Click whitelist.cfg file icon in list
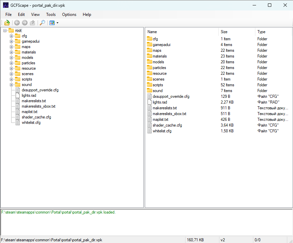 pyautogui.click(x=150, y=131)
